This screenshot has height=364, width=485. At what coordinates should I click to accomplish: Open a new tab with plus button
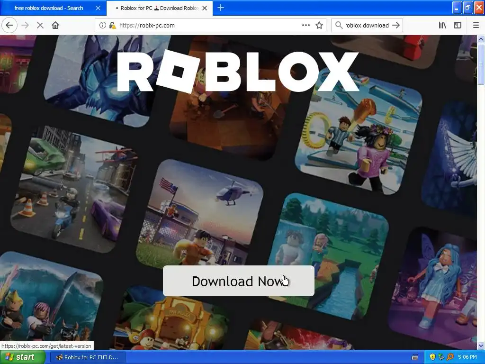click(221, 8)
